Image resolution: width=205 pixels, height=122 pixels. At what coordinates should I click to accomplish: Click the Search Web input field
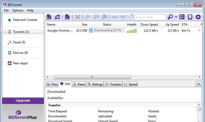click(150, 17)
